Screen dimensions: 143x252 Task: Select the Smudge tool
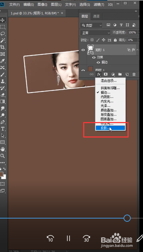coord(3,108)
